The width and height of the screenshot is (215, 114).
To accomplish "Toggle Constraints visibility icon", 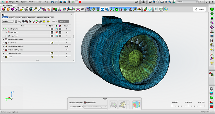I will pos(52,43).
